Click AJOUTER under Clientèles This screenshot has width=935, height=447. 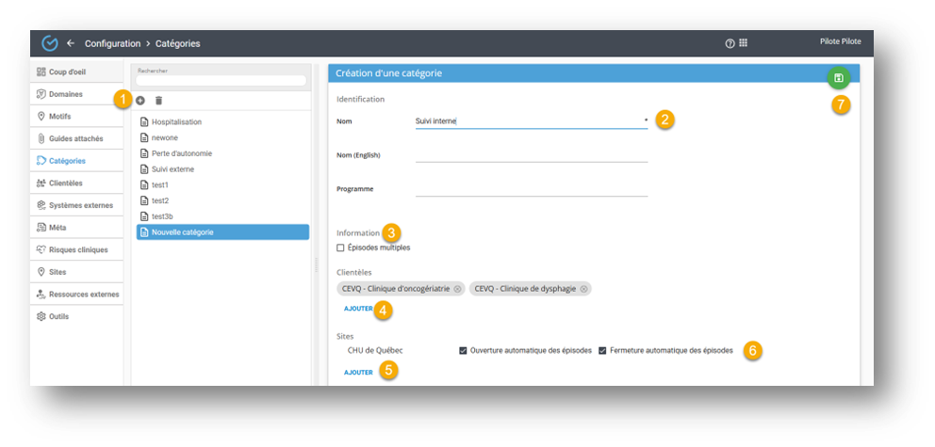point(358,308)
